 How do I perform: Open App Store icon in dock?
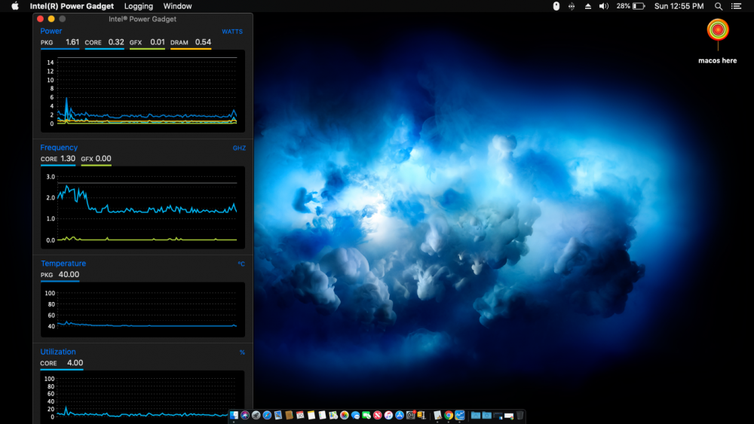coord(400,416)
